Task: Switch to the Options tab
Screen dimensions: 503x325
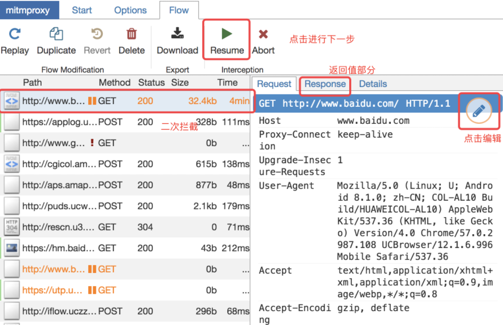Action: [130, 10]
